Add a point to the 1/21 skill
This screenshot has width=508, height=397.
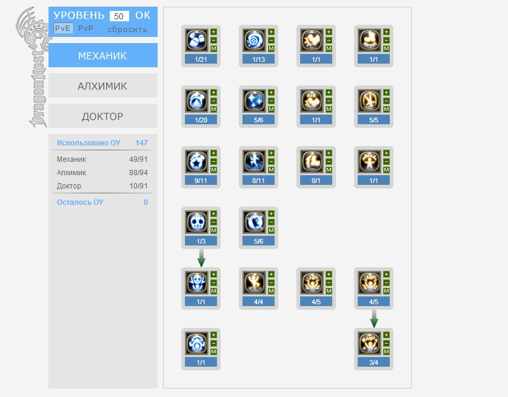coord(213,32)
